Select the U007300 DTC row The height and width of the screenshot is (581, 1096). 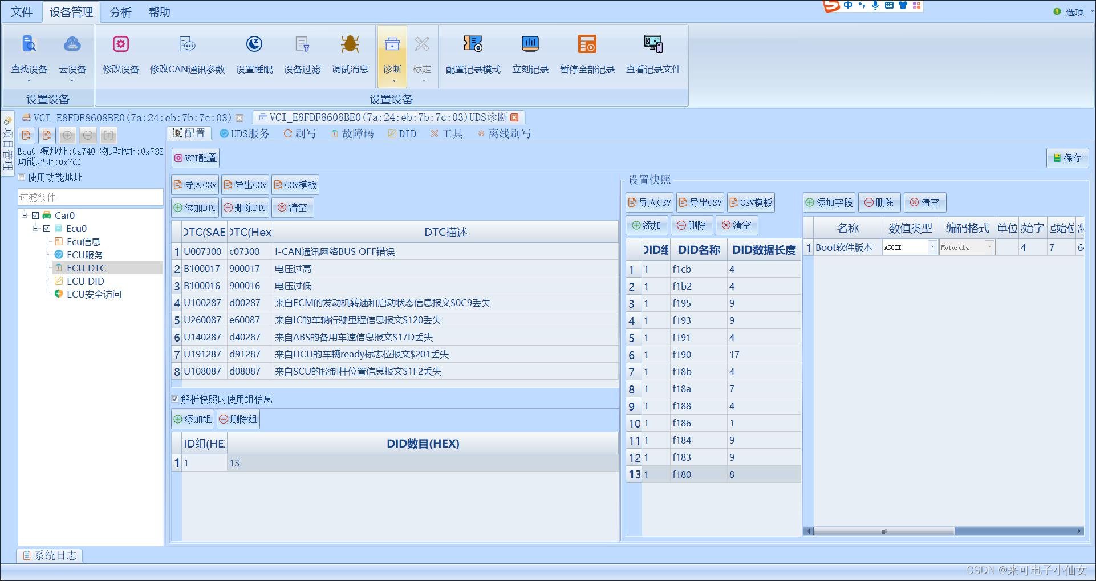(395, 251)
